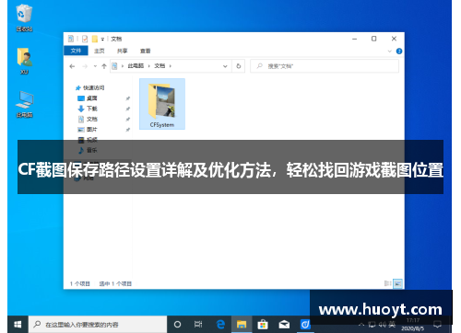Click the blue Help icon in Explorer

pyautogui.click(x=399, y=52)
